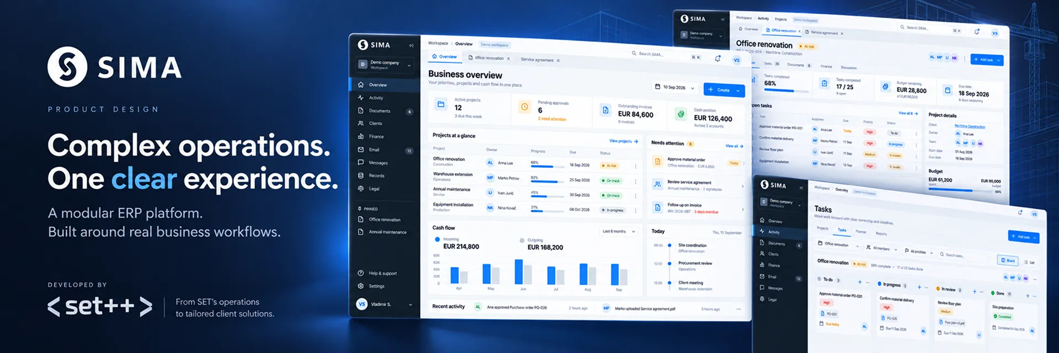Collapse the sidebar using the arrow beside the SIMA logo
1059x353 pixels.
[411, 45]
